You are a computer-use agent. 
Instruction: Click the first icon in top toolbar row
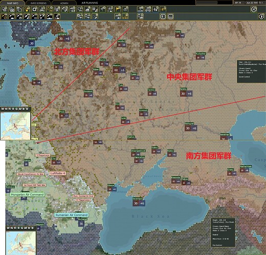(x=4, y=9)
